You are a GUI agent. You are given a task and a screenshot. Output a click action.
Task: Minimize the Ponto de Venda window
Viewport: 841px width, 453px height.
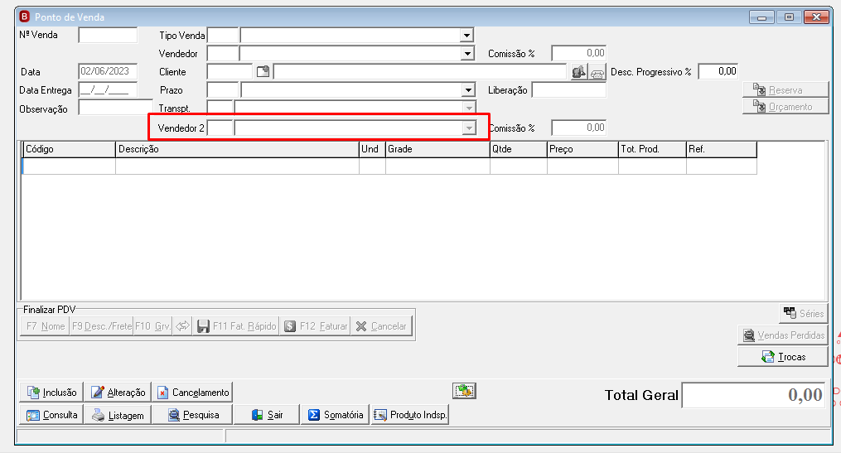point(761,17)
